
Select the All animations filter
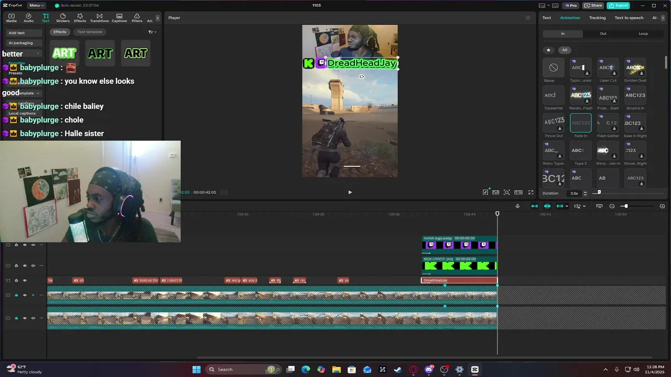(565, 50)
